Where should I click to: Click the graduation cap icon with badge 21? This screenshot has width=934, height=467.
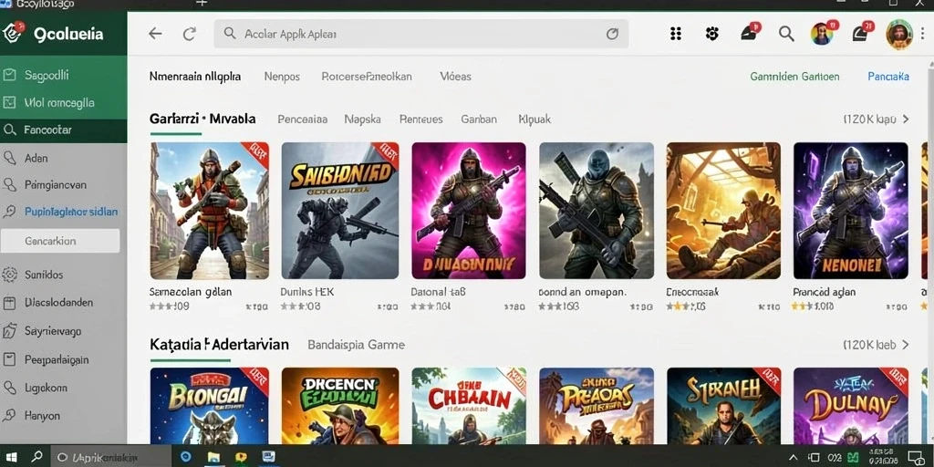[860, 34]
